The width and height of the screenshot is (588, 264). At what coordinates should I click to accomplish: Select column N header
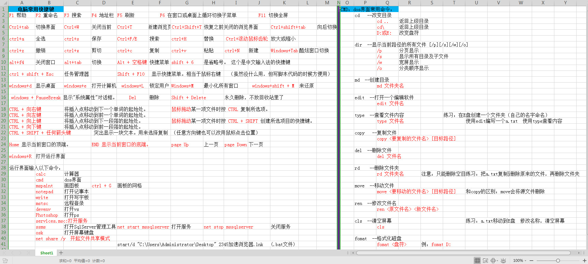(339, 3)
